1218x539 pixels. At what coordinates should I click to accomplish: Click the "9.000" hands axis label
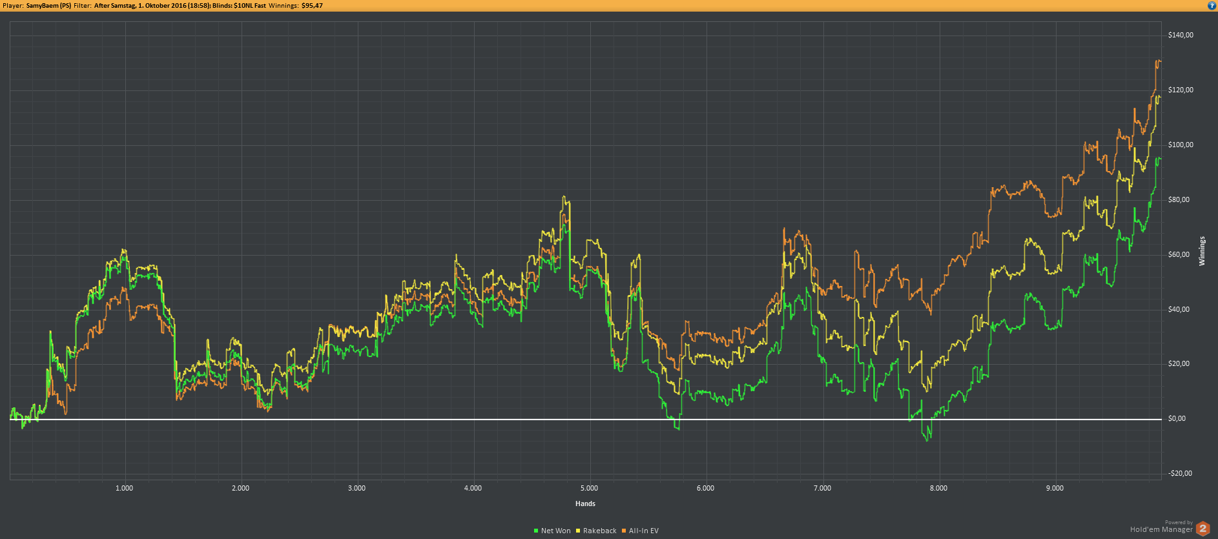tap(1055, 488)
